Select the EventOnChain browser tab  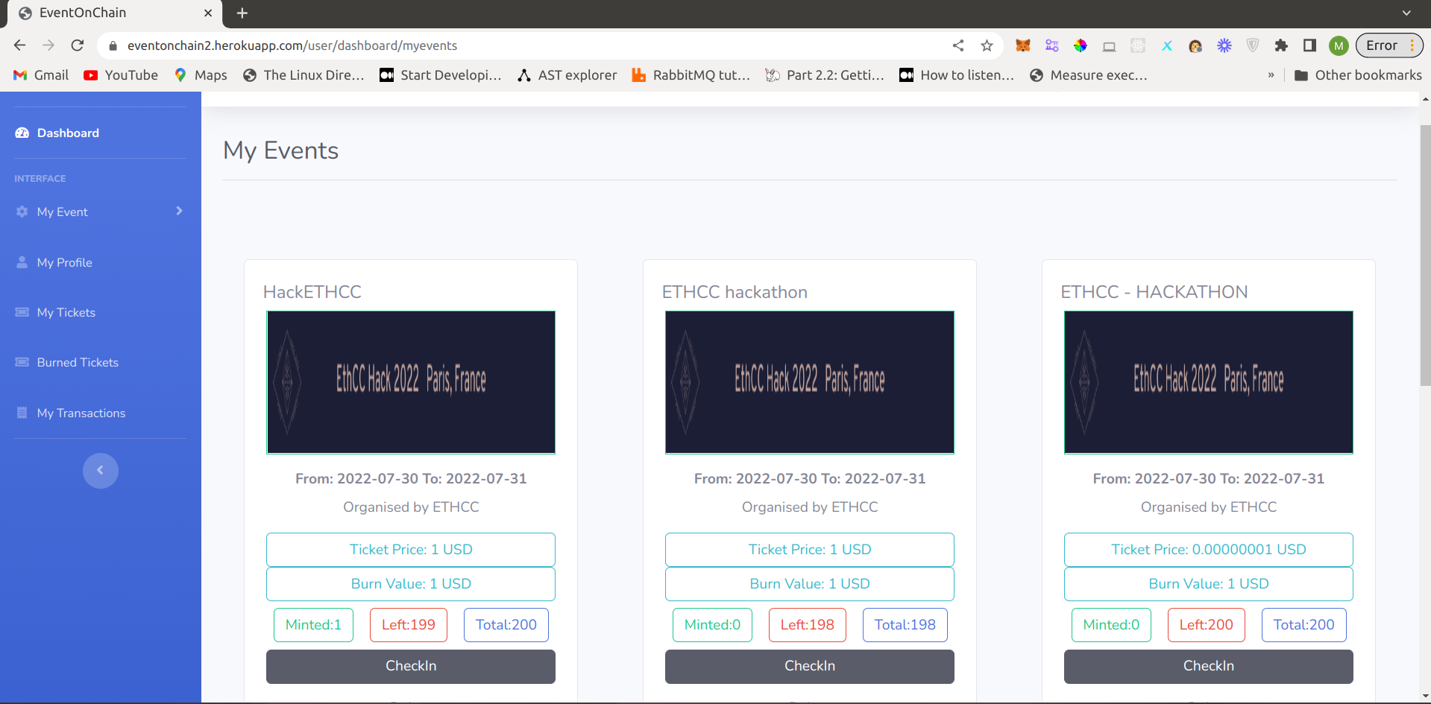tap(116, 13)
